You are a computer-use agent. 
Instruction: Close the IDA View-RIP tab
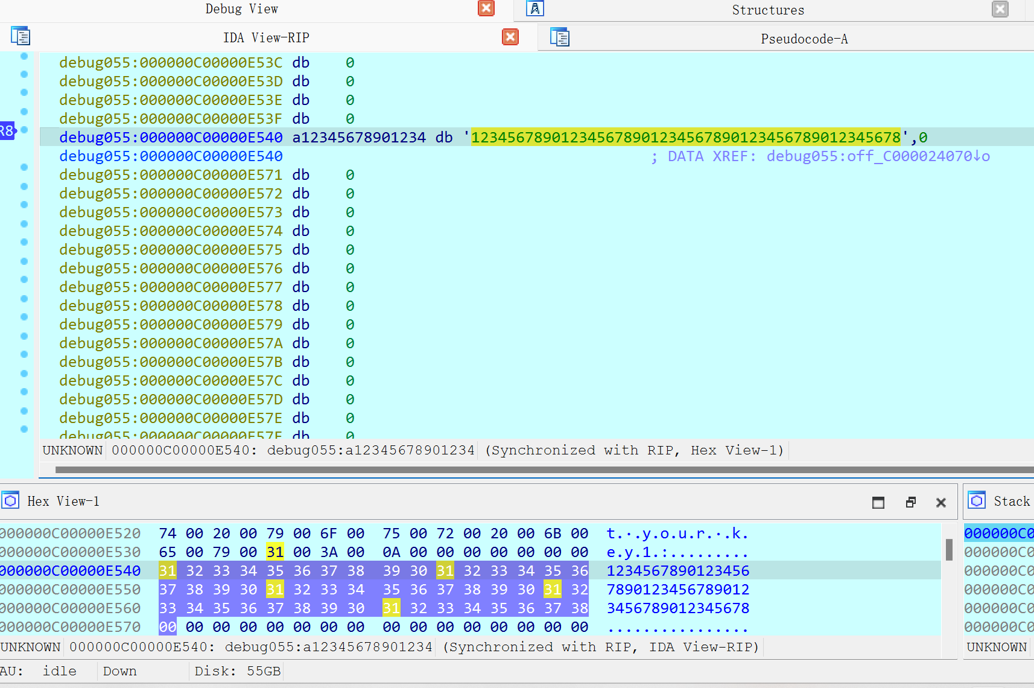click(510, 37)
